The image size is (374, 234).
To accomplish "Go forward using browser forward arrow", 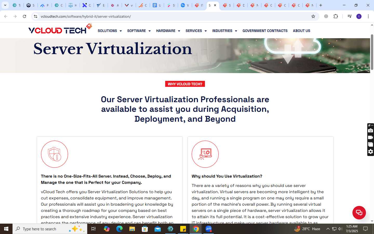I will pos(15,16).
